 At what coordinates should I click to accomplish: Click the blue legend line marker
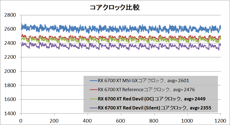pyautogui.click(x=94, y=81)
